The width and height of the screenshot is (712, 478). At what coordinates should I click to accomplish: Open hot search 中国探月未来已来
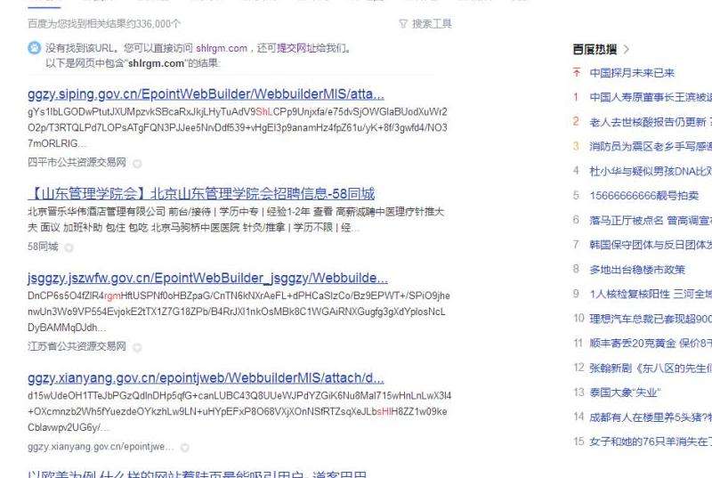[632, 73]
